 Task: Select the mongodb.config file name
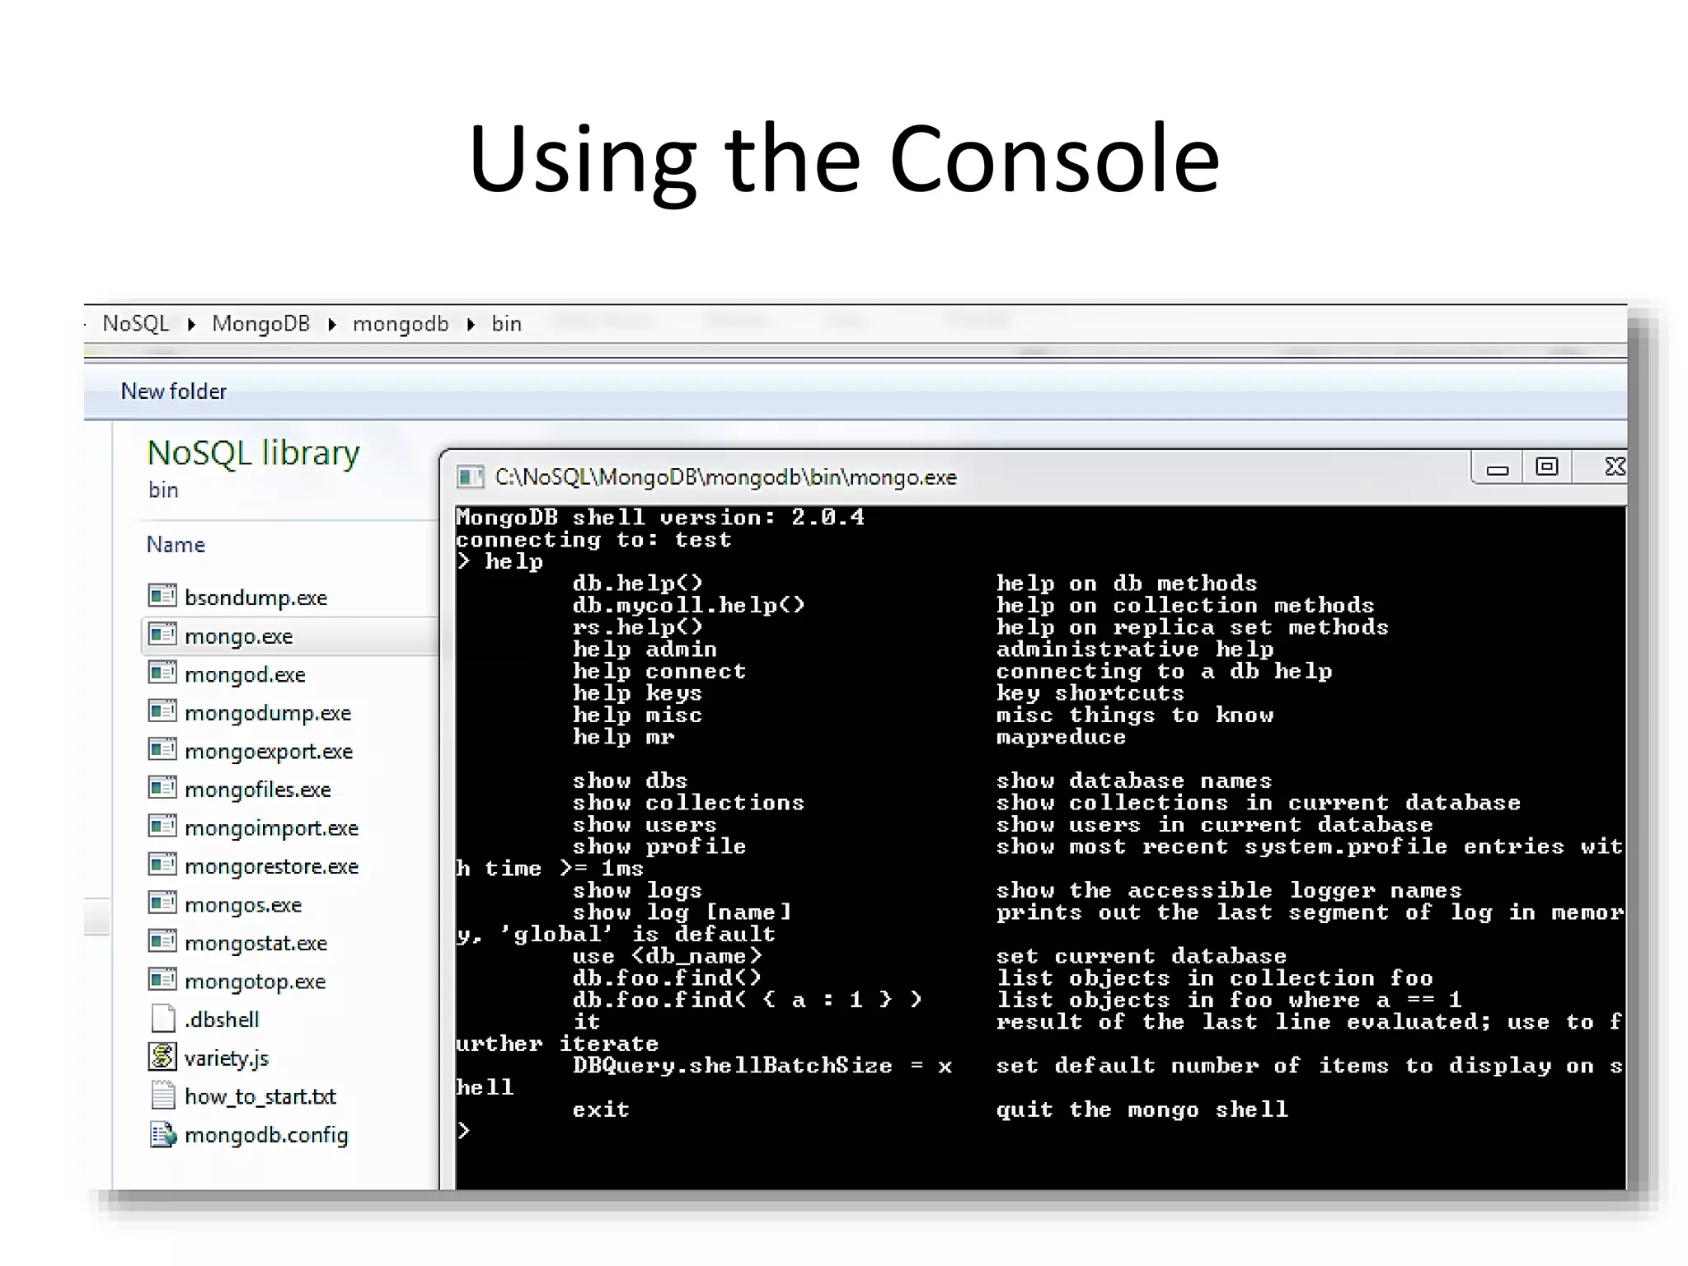[x=266, y=1136]
